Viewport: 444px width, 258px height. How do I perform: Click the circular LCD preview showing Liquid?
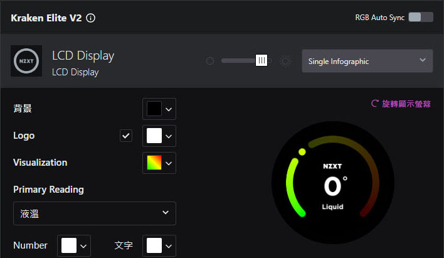coord(333,183)
